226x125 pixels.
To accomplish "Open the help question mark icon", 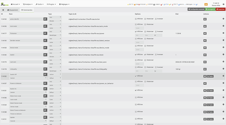I will (x=224, y=4).
